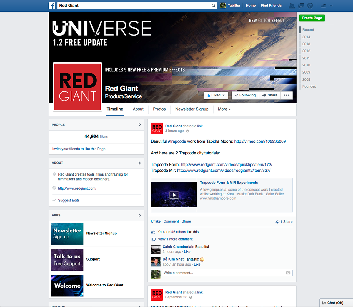Open the Newsletter Sign up app thumbnail
The image size is (353, 307).
click(67, 234)
